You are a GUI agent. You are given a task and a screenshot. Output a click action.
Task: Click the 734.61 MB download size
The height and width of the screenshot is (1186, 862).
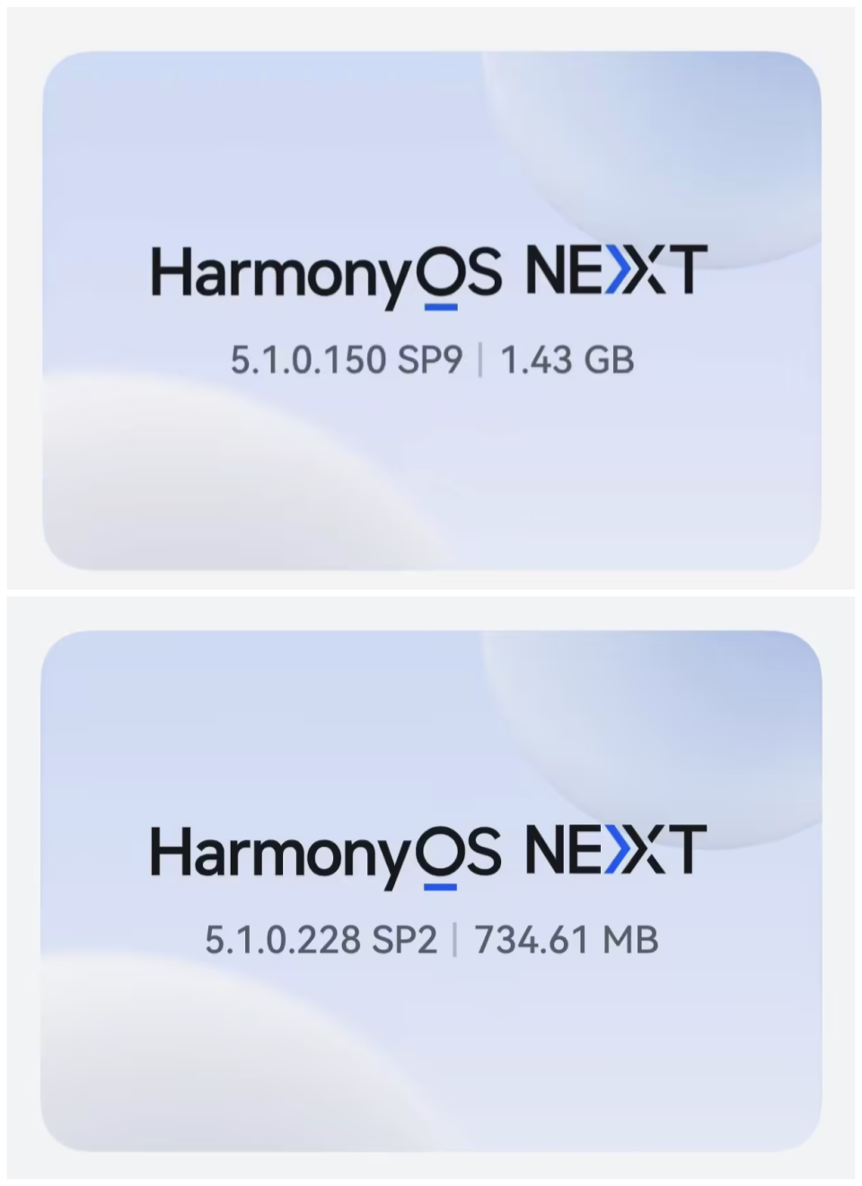[x=567, y=940]
